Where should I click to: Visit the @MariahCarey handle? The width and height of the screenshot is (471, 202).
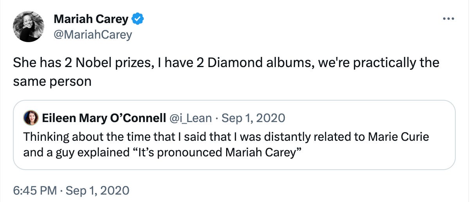[x=93, y=34]
